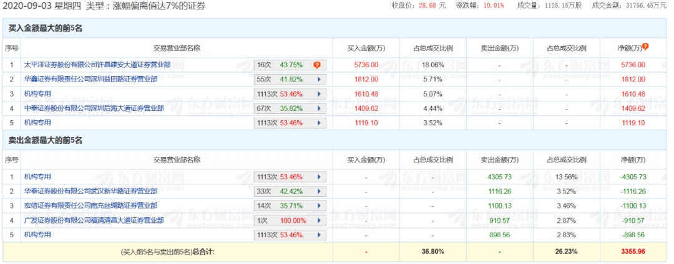Viewport: 674px width, 264px height.
Task: Click orange question mark in 16次 43.75% box
Action: point(317,65)
